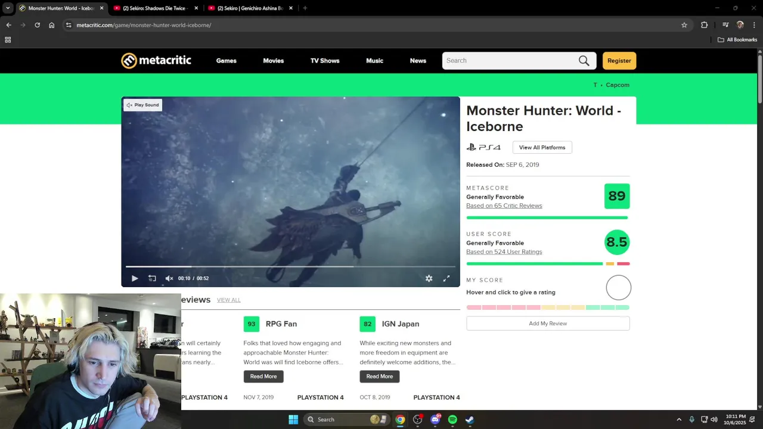The image size is (763, 429).
Task: Open the browser extensions puzzle icon
Action: click(705, 25)
